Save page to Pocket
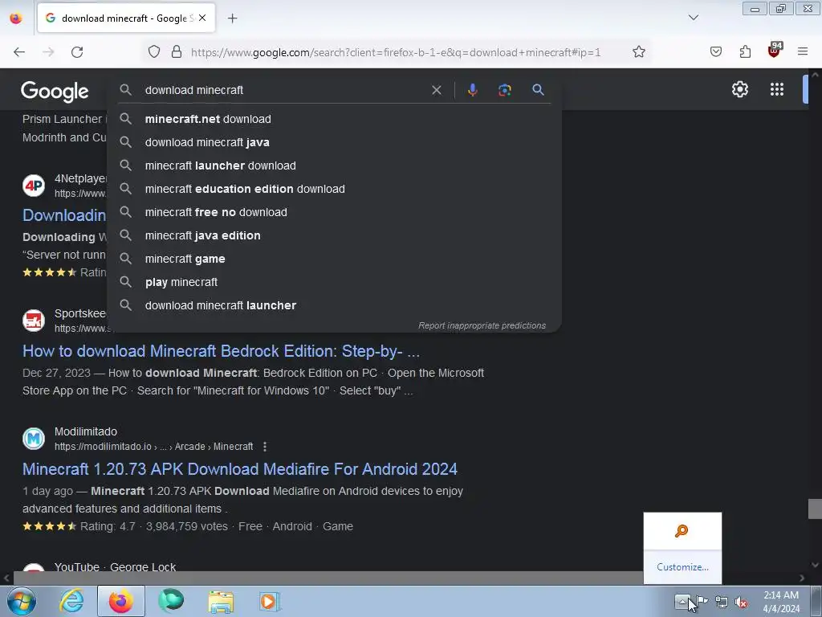 716,52
